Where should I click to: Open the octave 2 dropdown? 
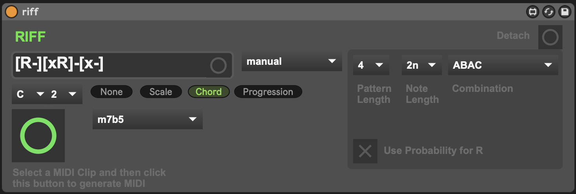point(64,94)
